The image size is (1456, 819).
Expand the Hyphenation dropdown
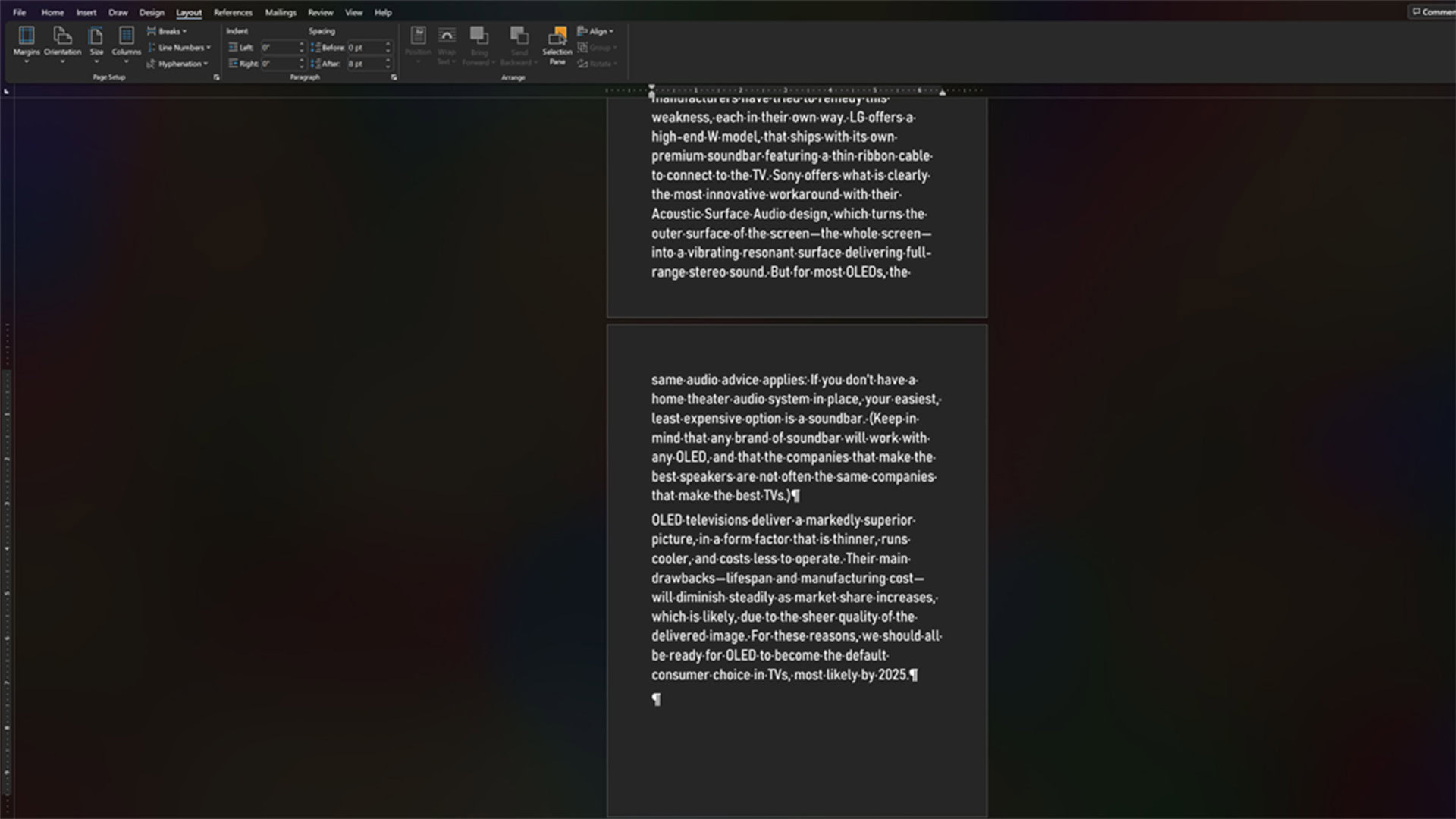pos(179,64)
